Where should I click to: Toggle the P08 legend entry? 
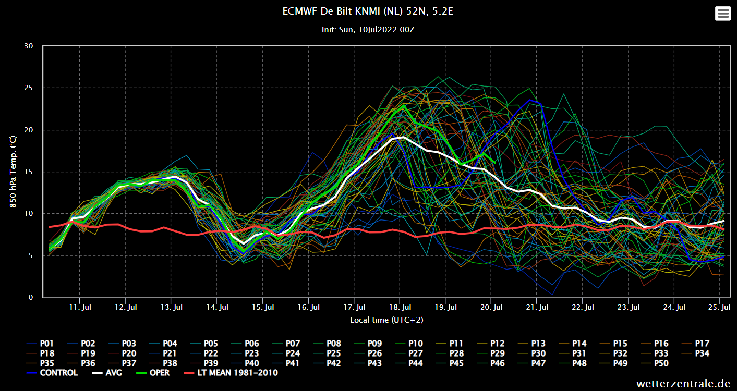[327, 344]
